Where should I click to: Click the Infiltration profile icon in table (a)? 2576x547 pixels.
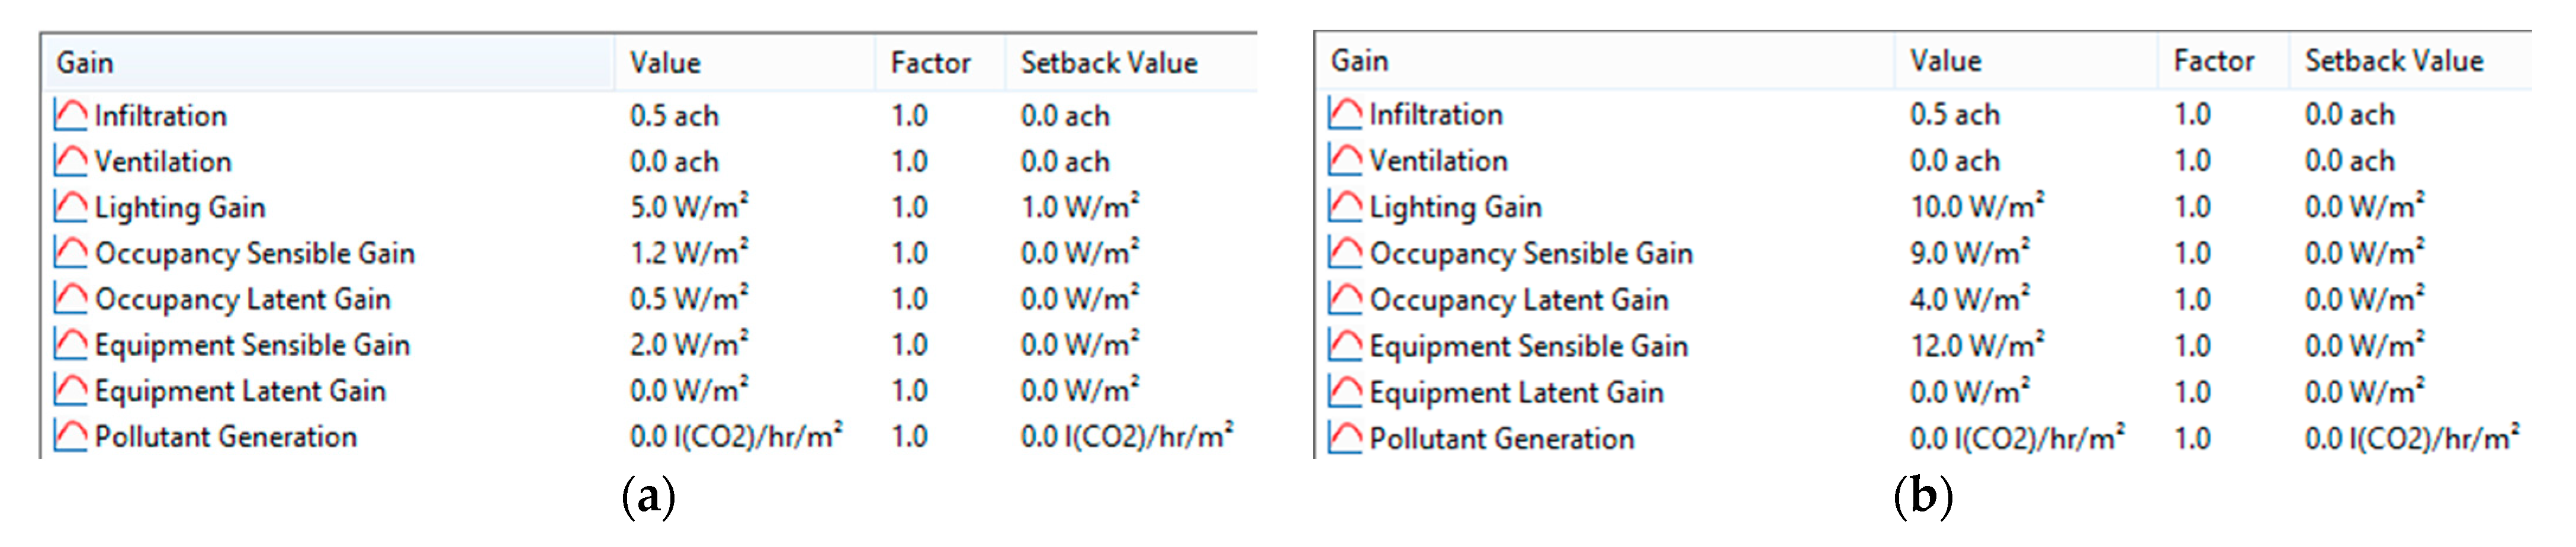(70, 115)
